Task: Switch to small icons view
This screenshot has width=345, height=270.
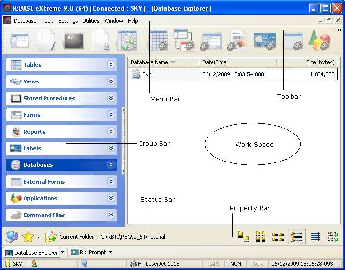Action: (261, 237)
